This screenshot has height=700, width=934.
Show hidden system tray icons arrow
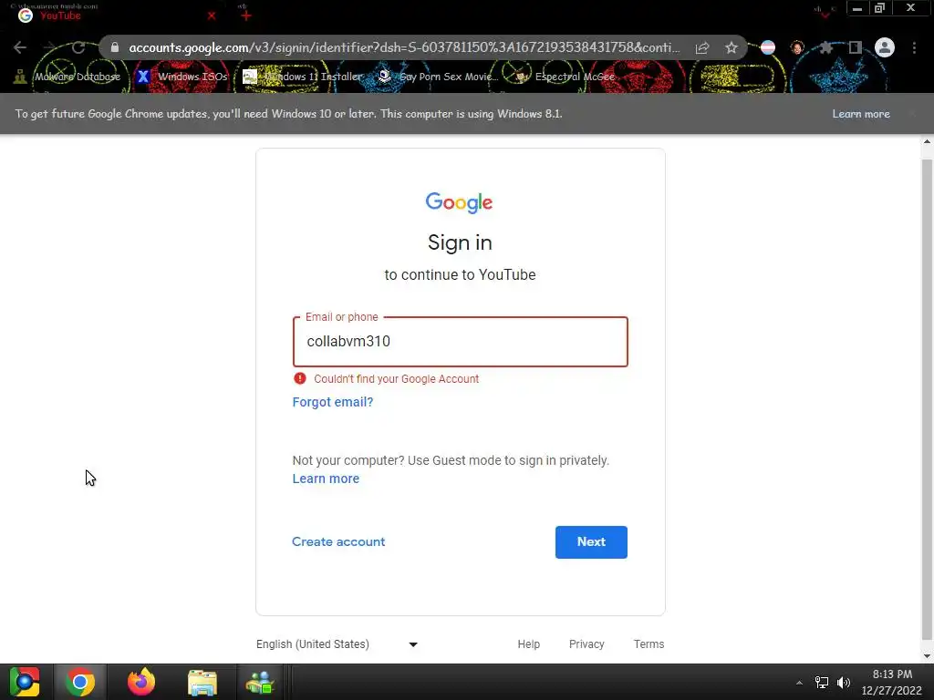coord(799,683)
